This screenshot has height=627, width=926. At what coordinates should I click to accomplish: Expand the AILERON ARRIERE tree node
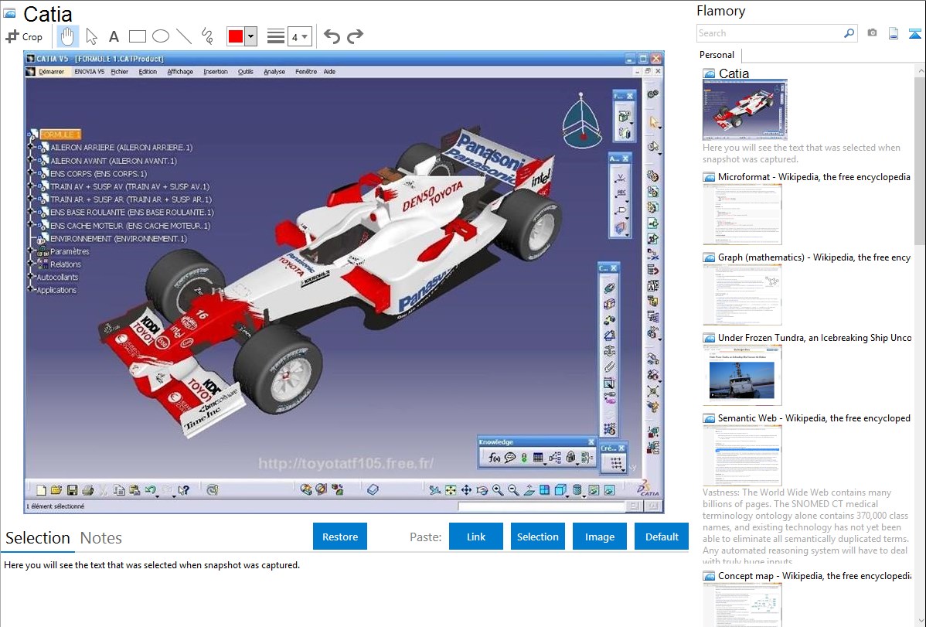click(x=30, y=146)
